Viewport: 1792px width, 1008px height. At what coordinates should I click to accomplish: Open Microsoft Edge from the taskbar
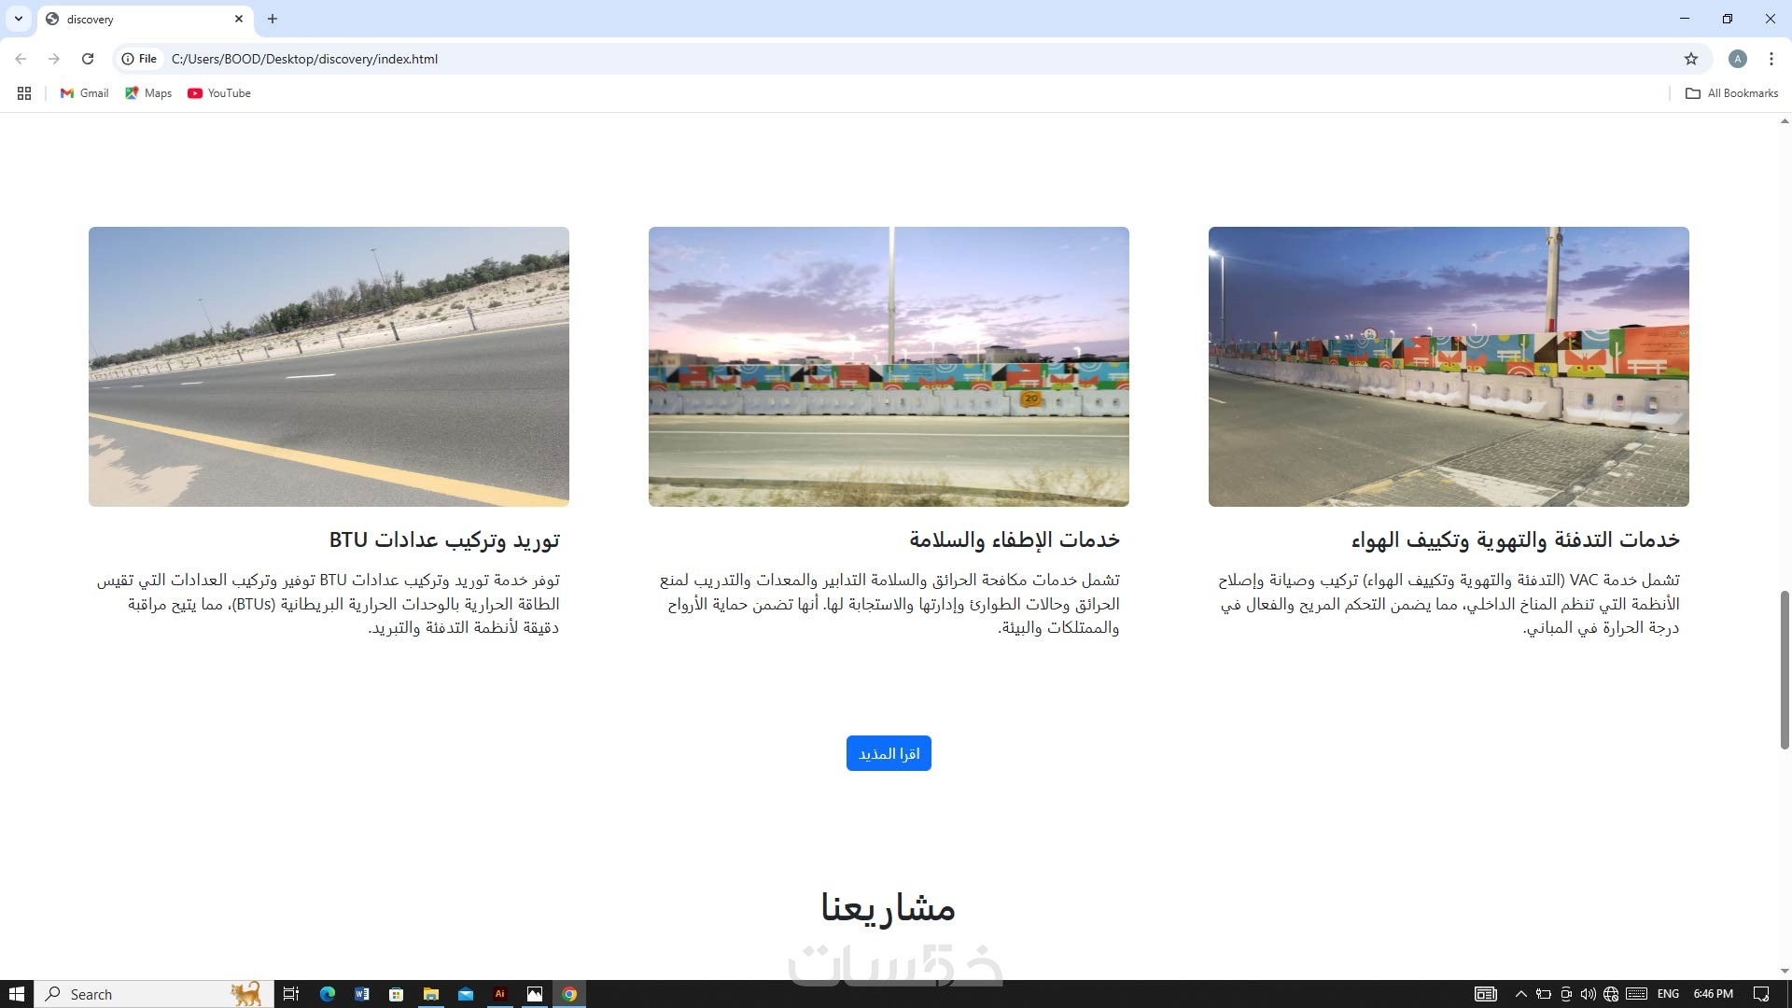327,994
